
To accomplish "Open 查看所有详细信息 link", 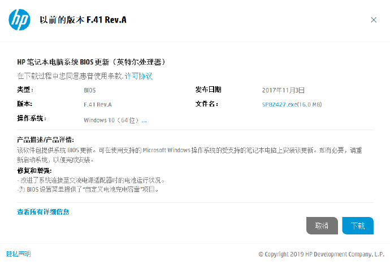I will [43, 212].
